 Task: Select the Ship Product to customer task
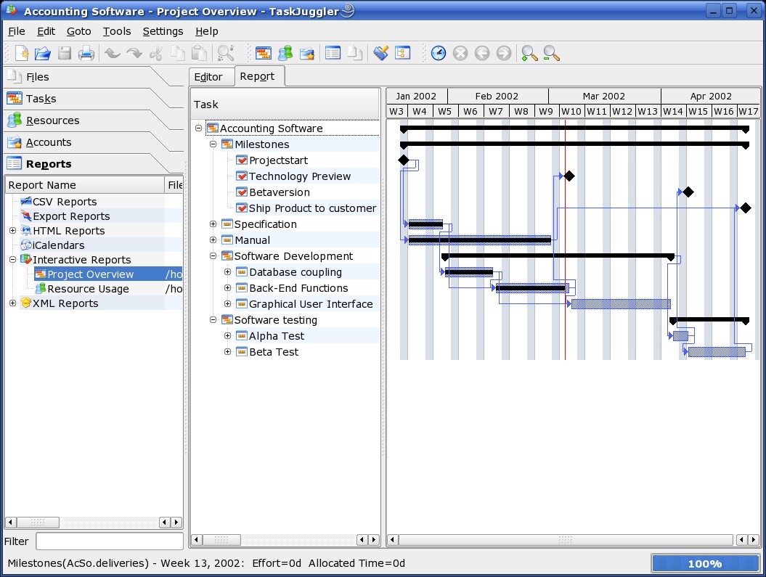tap(312, 208)
